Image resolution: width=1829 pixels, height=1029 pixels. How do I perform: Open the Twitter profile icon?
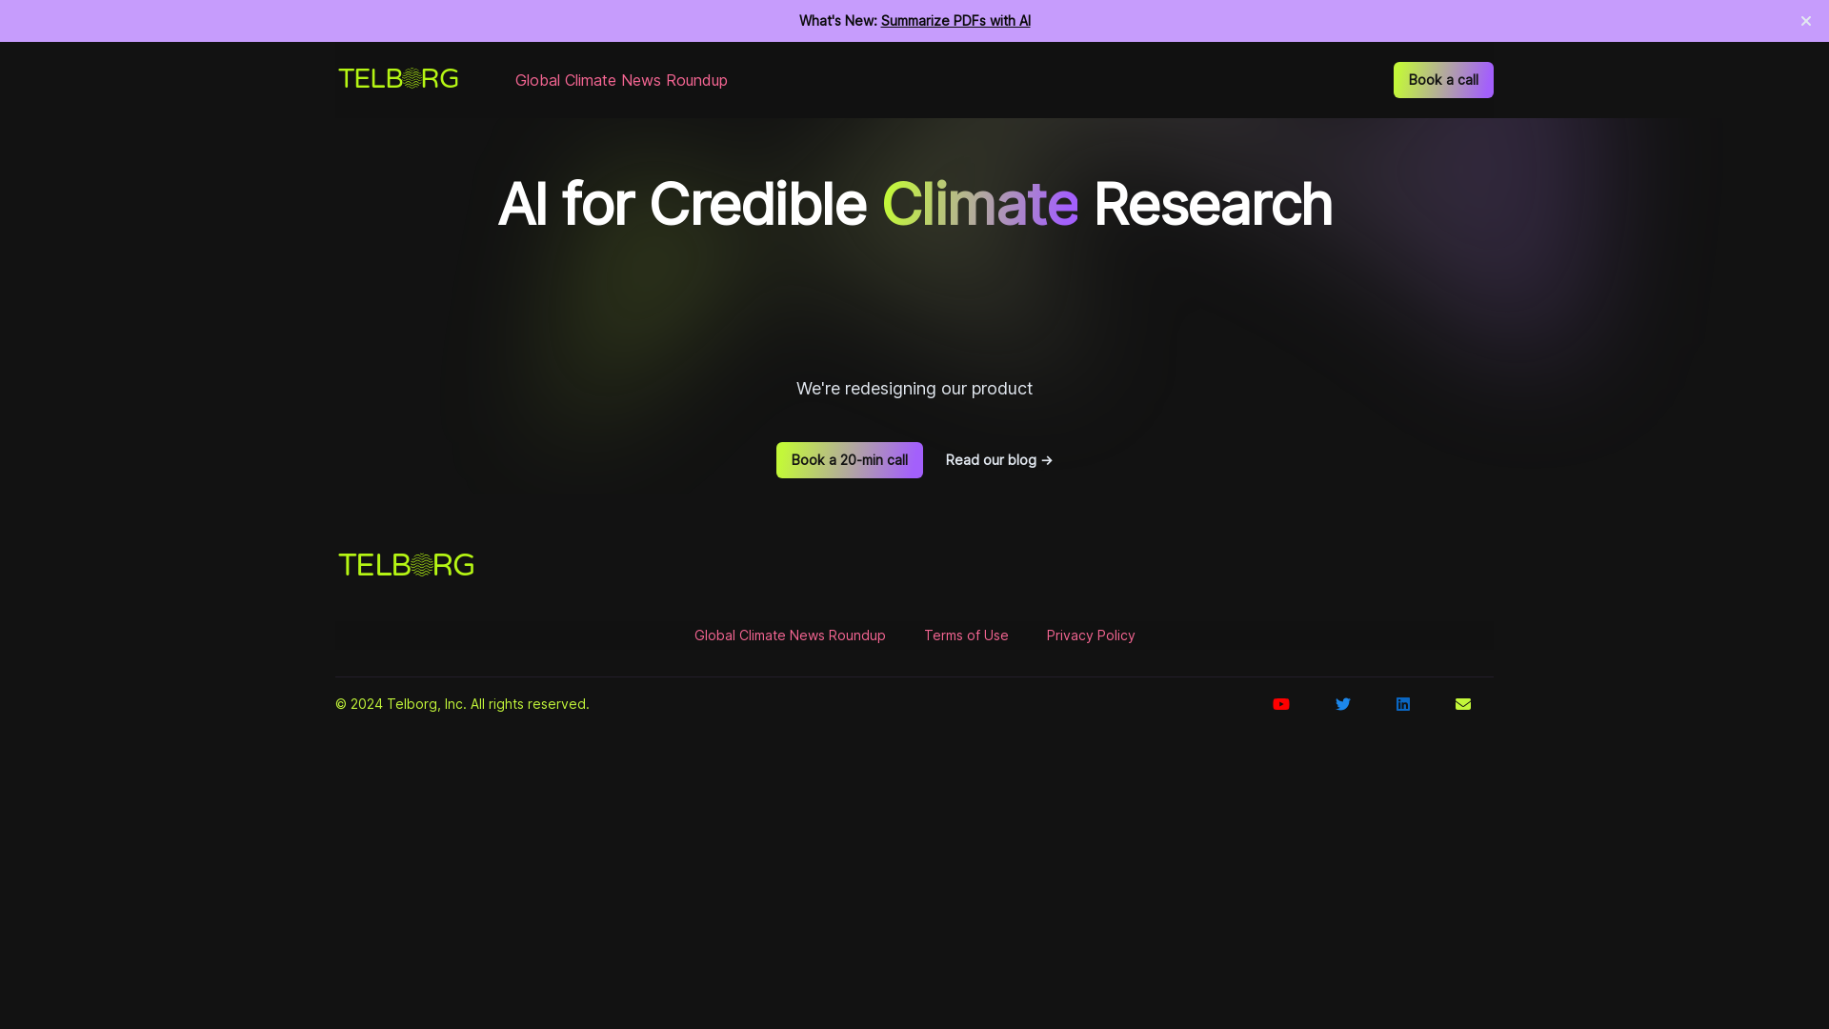coord(1343,704)
